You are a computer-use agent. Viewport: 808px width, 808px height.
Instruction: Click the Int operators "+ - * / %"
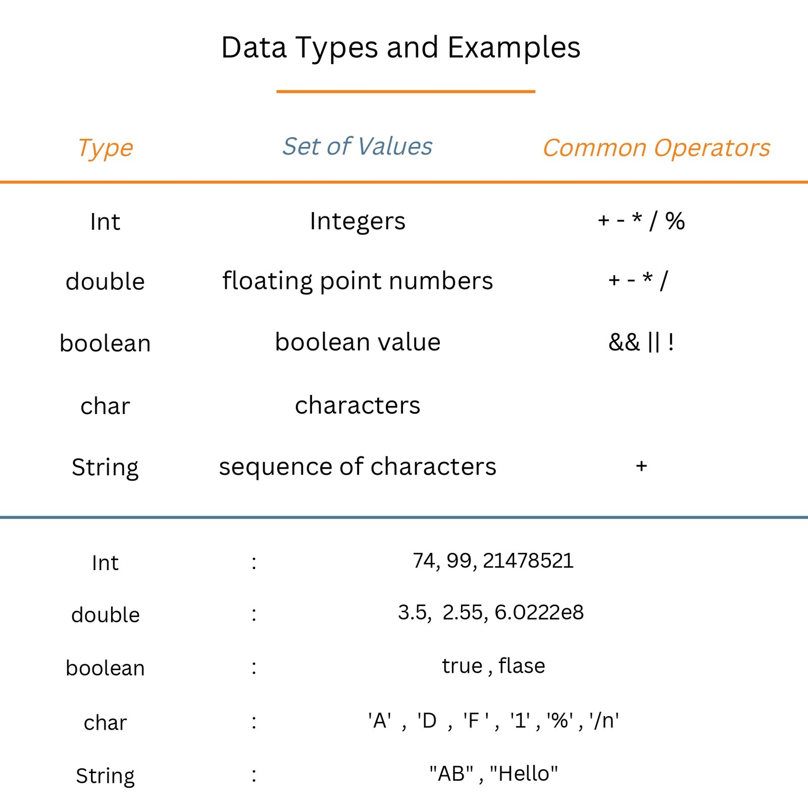[x=641, y=221]
